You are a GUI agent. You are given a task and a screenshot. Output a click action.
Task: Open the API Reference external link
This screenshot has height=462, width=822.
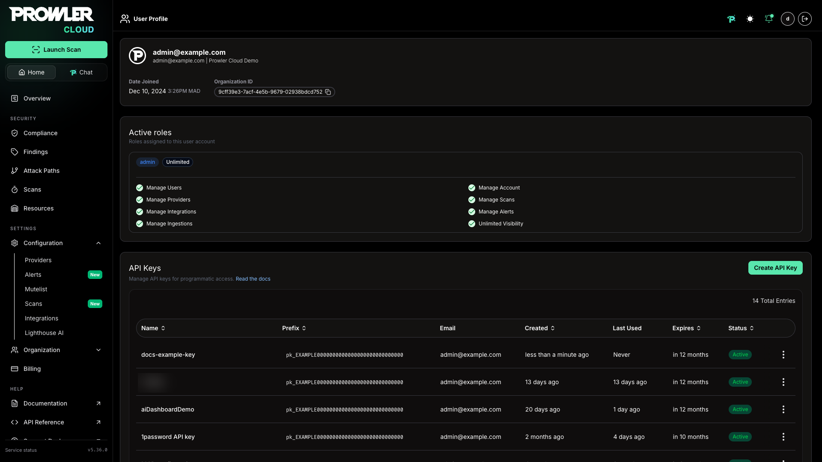[56, 422]
